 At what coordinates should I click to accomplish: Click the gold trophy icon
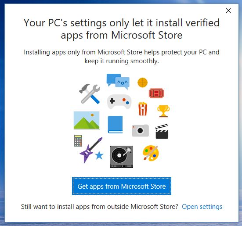163,111
